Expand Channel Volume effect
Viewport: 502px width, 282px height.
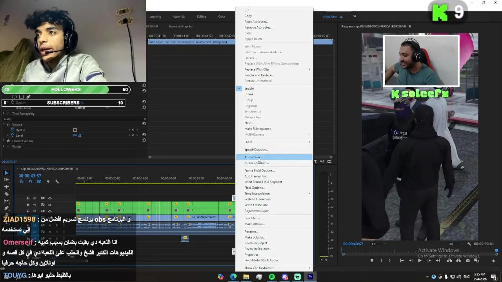point(4,141)
